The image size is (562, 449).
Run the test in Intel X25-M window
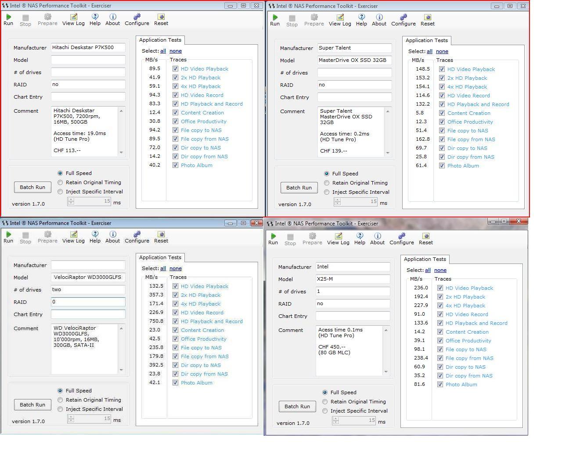point(273,239)
